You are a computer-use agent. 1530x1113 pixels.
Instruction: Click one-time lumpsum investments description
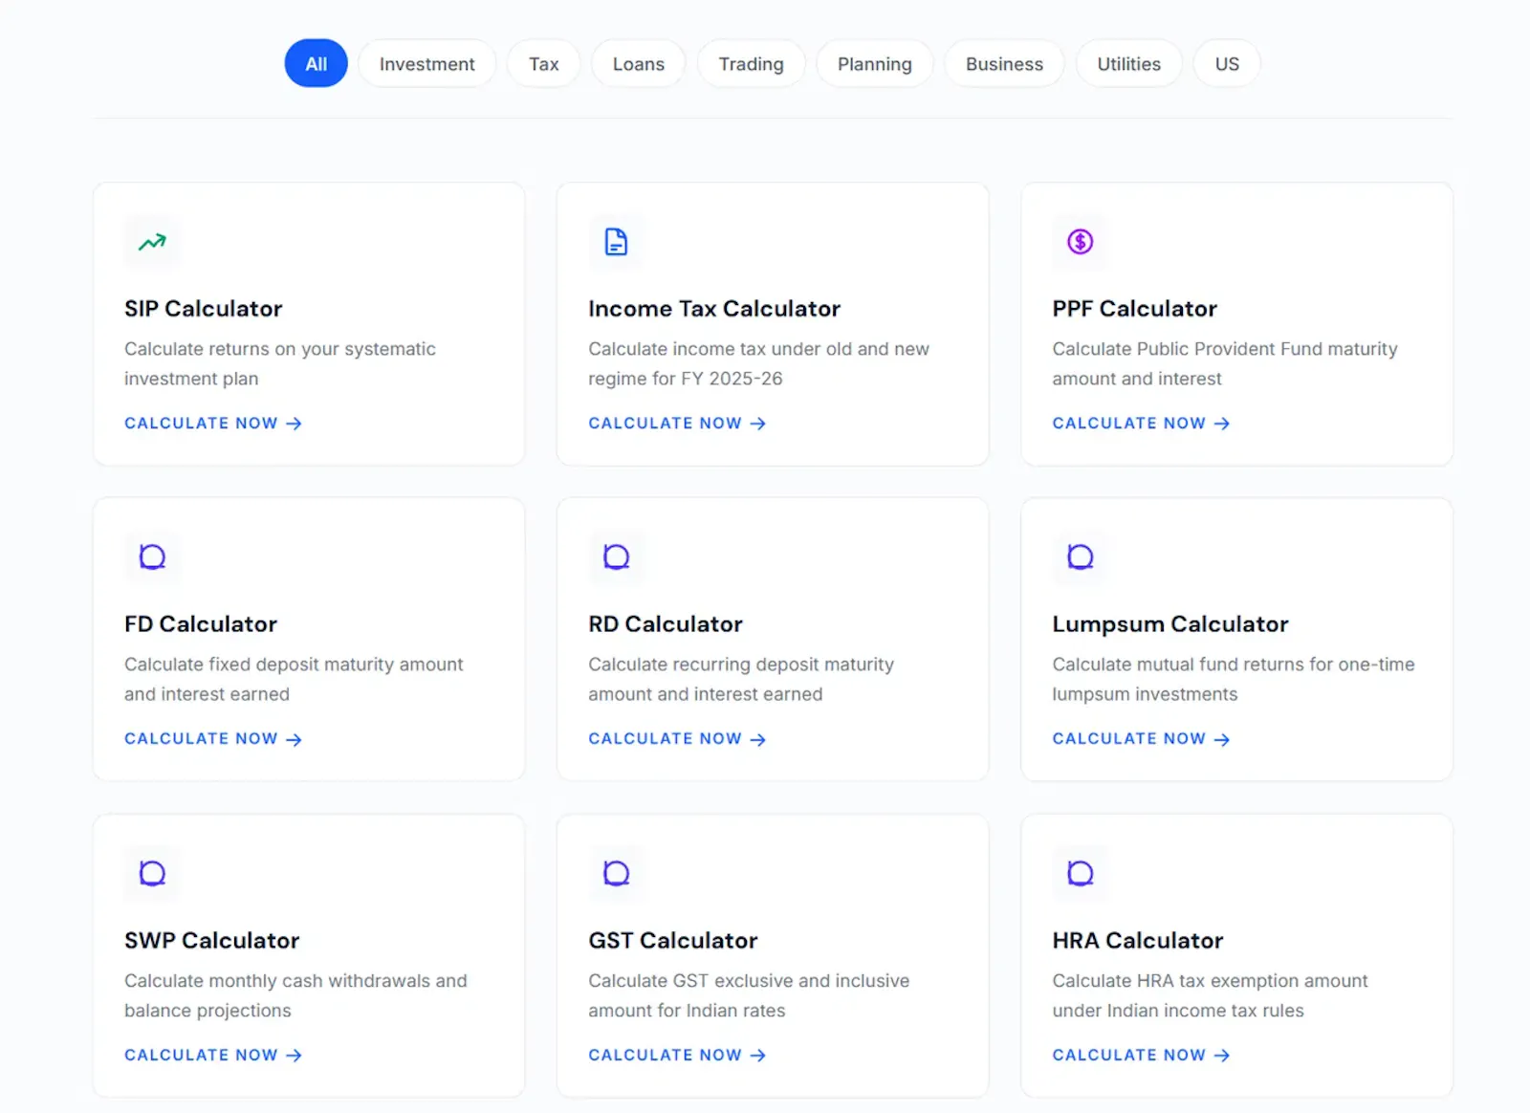click(1234, 680)
